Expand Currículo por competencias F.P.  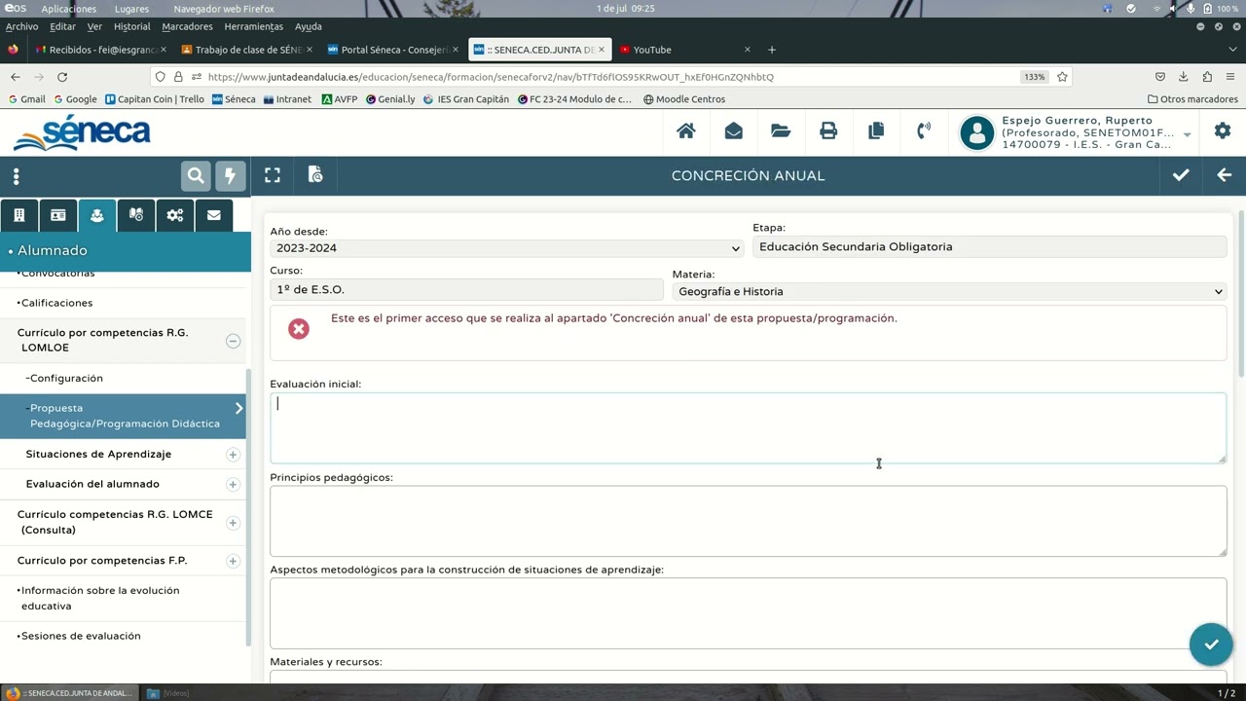(x=233, y=561)
